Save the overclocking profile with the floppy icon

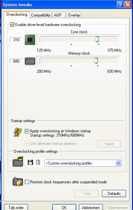coord(30,162)
